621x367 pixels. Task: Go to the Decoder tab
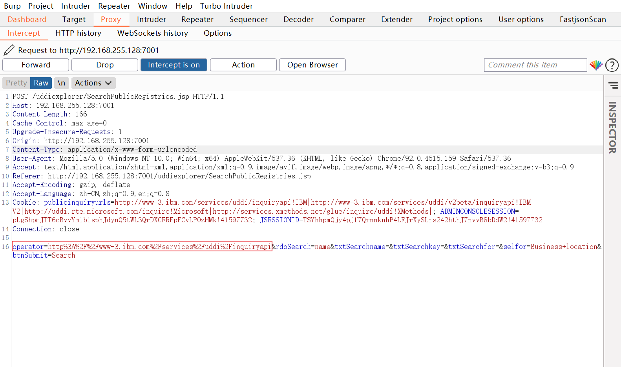click(x=299, y=20)
